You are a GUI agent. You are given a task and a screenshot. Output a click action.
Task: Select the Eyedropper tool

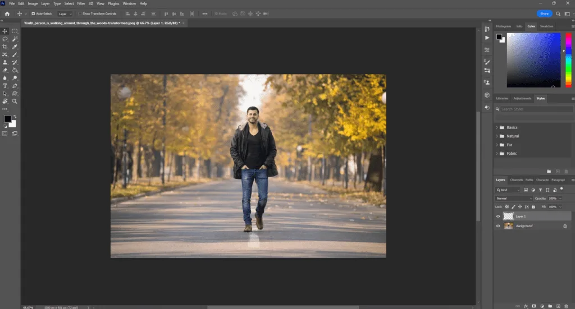[15, 47]
